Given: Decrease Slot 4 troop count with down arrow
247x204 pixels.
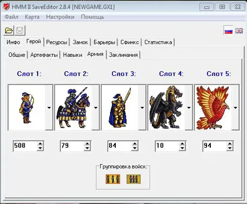Looking at the screenshot, I should point(182,148).
